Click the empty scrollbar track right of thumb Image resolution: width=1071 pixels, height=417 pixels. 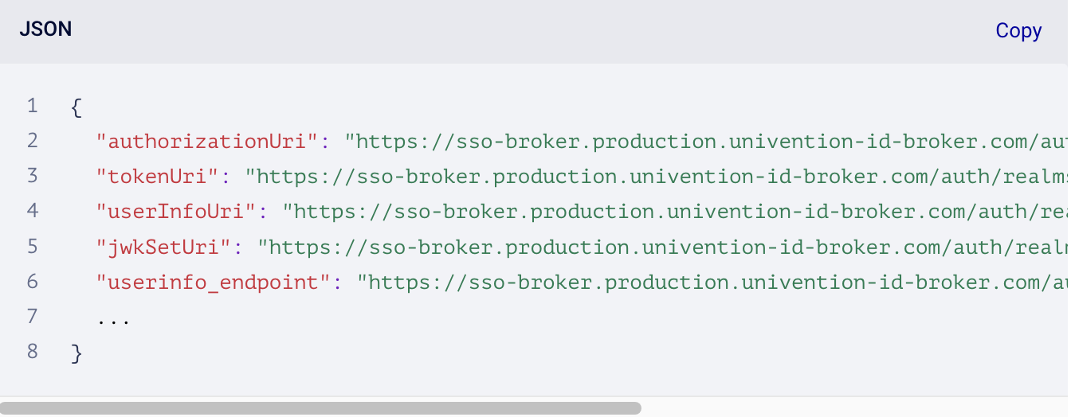pyautogui.click(x=853, y=408)
